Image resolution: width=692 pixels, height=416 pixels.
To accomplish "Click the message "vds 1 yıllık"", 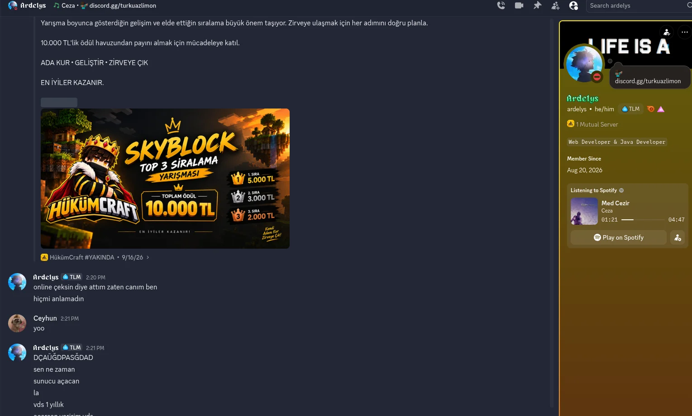I will [48, 405].
